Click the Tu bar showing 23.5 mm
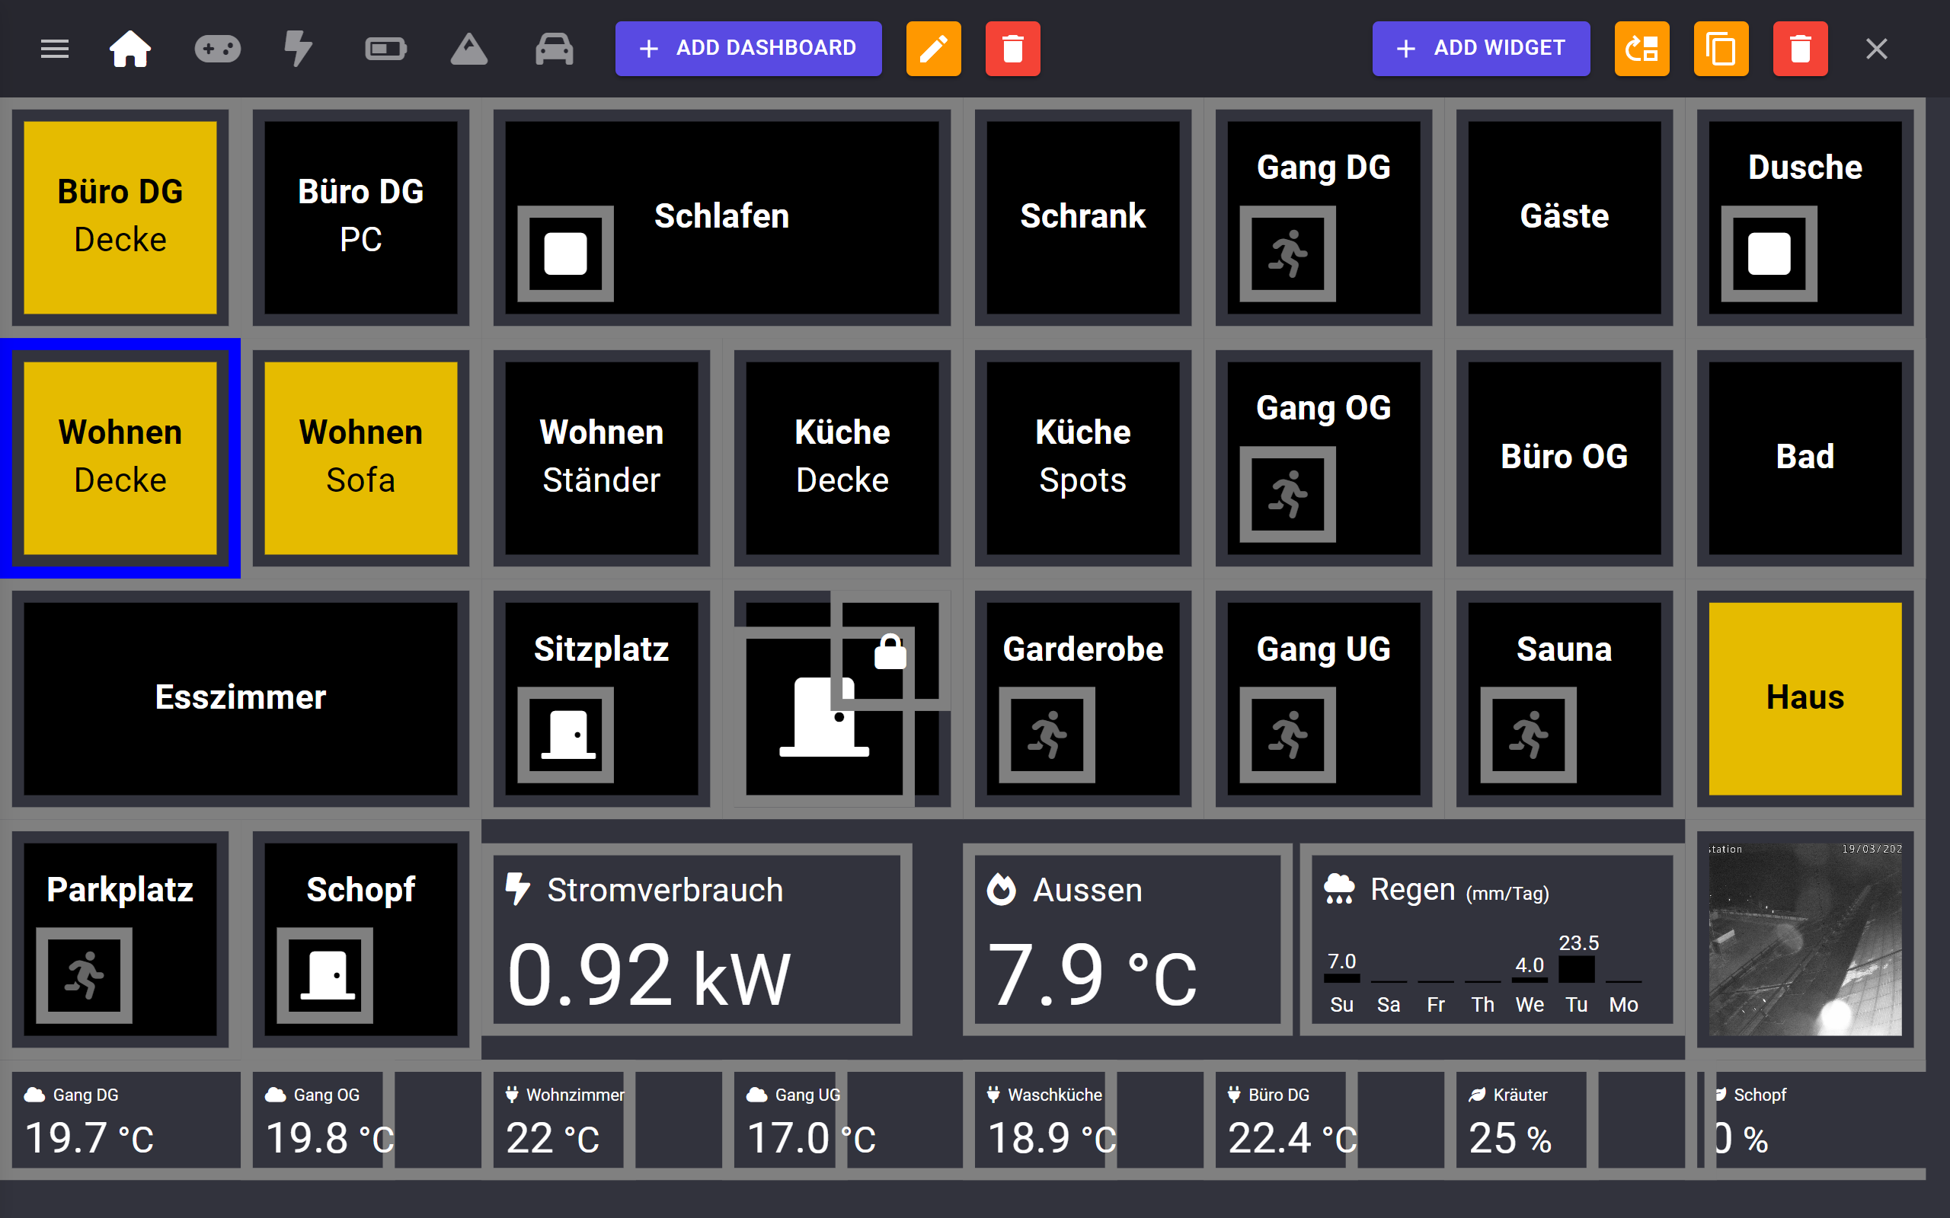 (1576, 968)
